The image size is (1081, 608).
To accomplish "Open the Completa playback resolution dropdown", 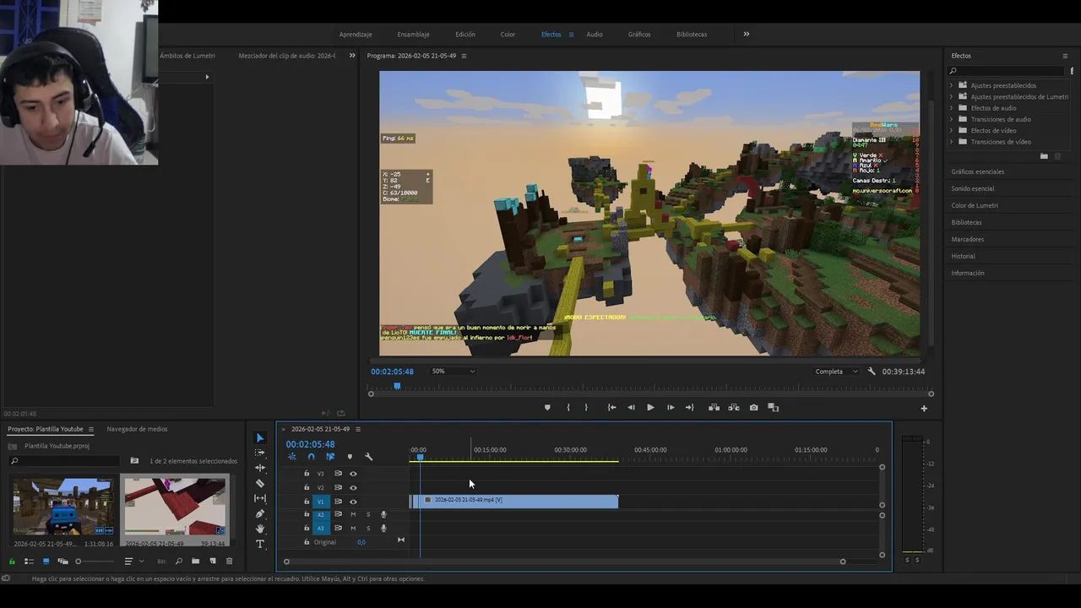I will click(x=836, y=372).
